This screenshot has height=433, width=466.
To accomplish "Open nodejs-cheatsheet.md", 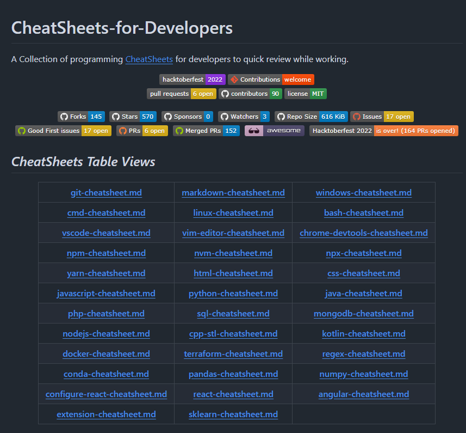I will [106, 334].
